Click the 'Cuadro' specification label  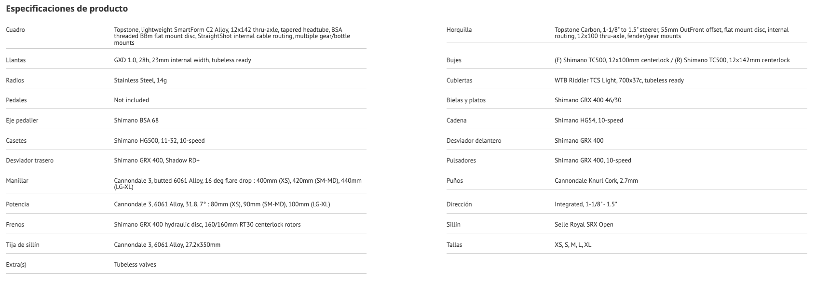[15, 30]
